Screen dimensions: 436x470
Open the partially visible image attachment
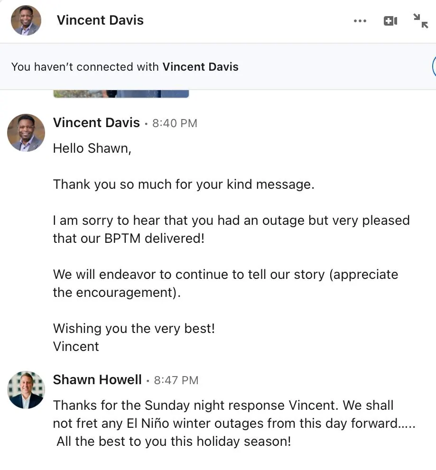tap(121, 93)
